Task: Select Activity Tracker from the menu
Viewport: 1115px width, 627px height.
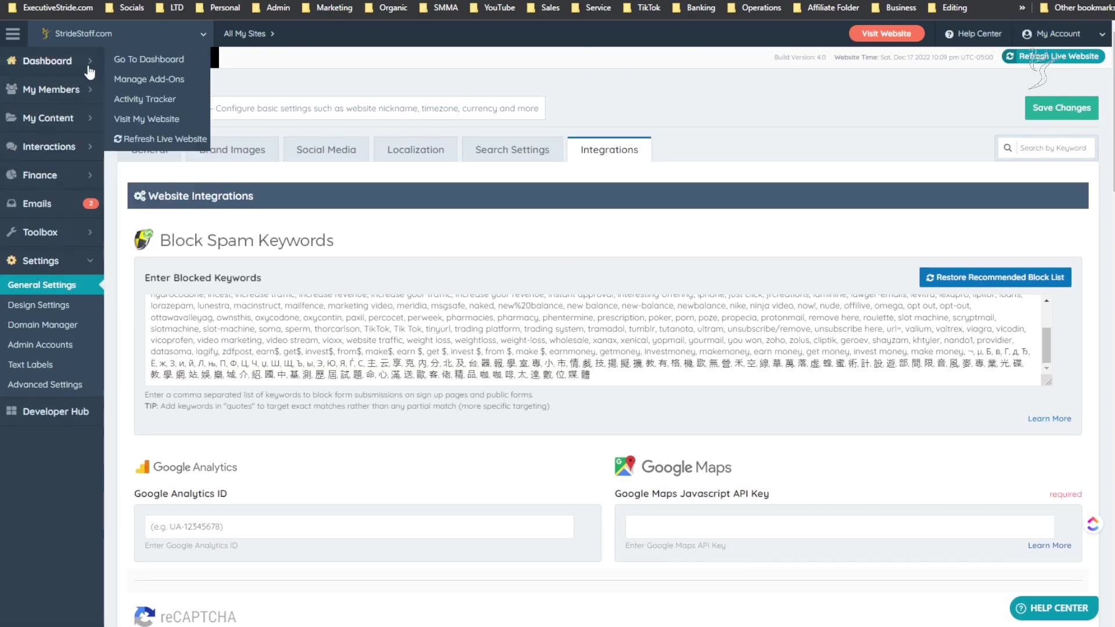Action: point(145,99)
